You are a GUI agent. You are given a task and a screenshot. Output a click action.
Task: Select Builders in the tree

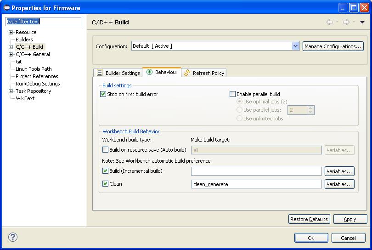click(x=24, y=40)
